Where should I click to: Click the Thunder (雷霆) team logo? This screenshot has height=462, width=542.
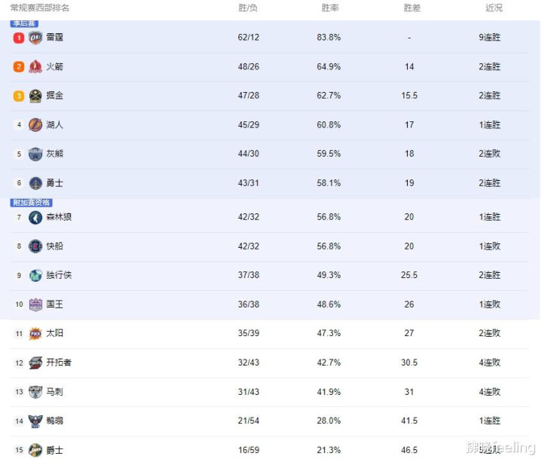click(x=35, y=38)
